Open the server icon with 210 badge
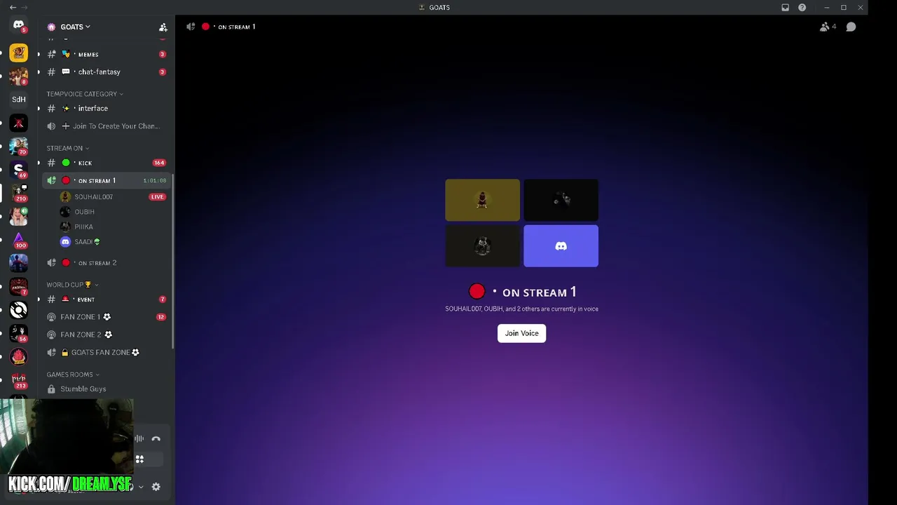 pyautogui.click(x=18, y=192)
